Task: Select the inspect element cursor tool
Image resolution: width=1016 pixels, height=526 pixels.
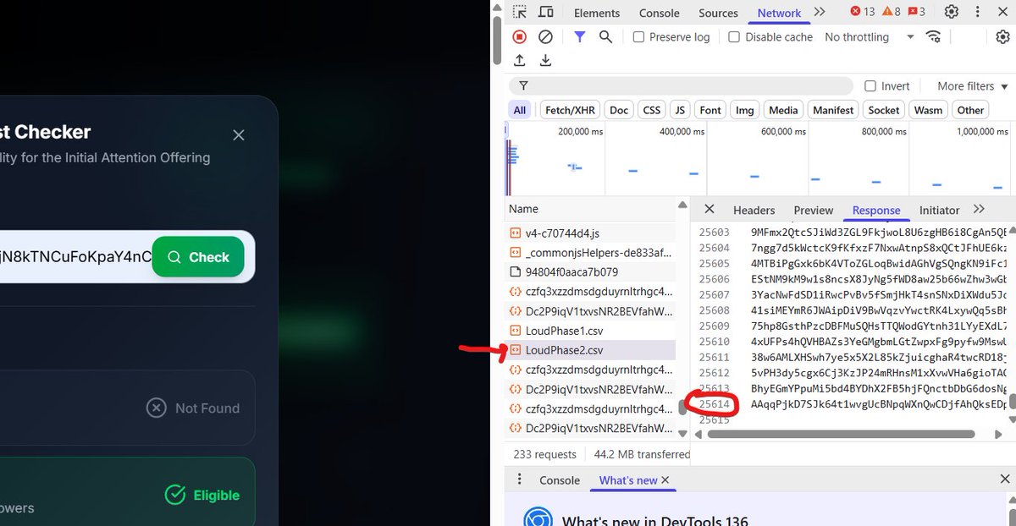Action: (x=519, y=12)
